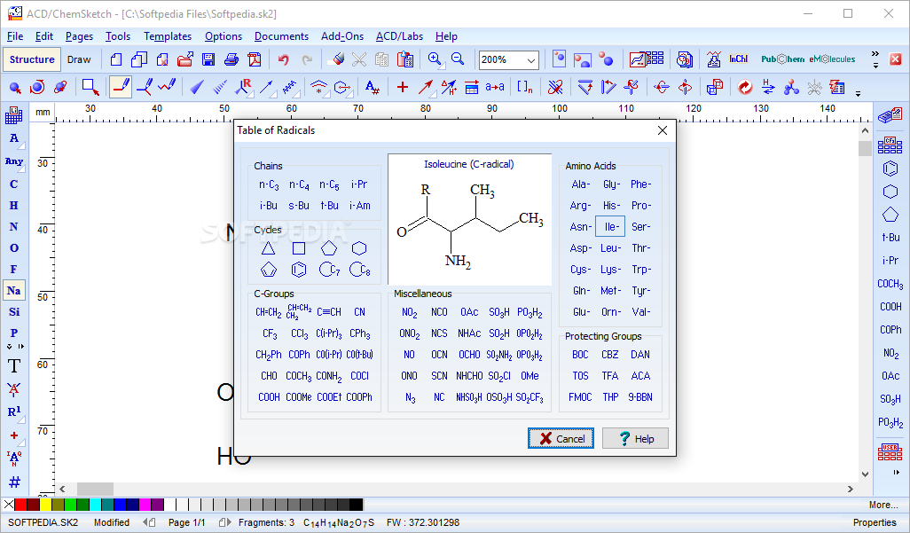Open Help in Table of Radicals
Image resolution: width=910 pixels, height=533 pixels.
click(x=635, y=438)
